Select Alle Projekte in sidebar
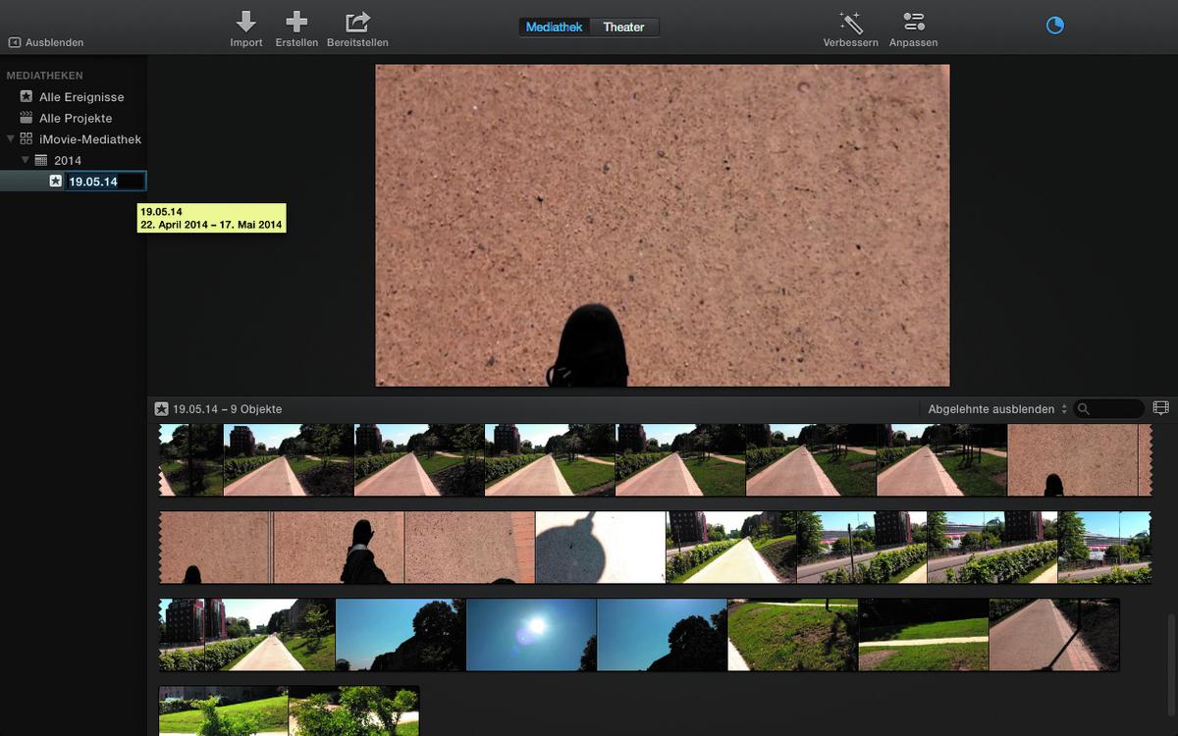This screenshot has width=1178, height=736. tap(76, 118)
